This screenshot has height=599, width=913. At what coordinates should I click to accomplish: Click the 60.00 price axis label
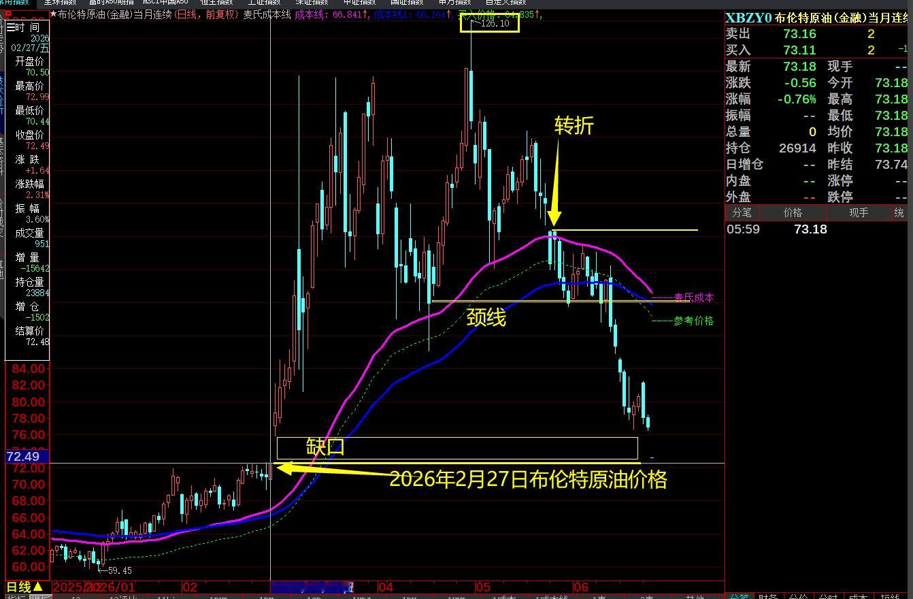pyautogui.click(x=27, y=567)
